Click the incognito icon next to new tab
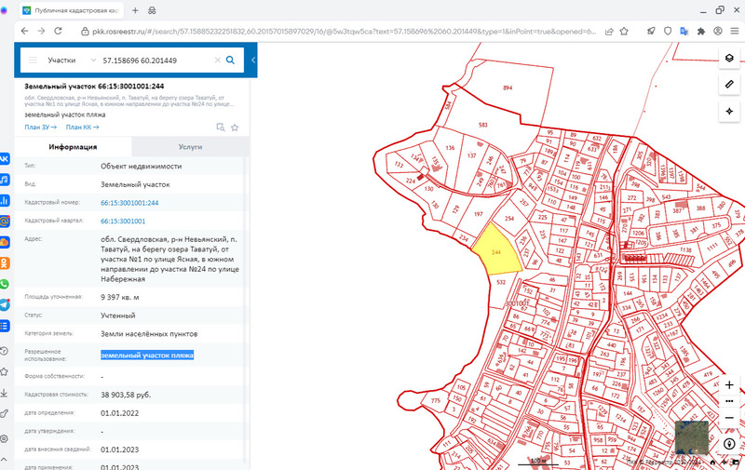 (x=152, y=10)
